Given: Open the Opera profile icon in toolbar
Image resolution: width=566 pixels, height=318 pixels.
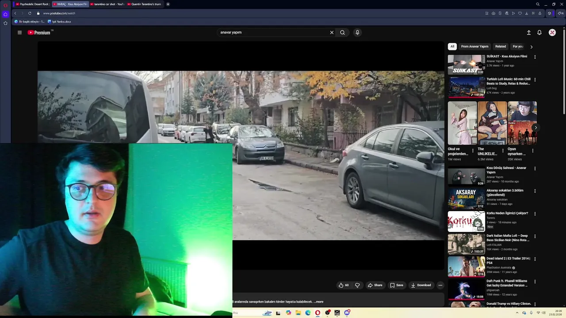Looking at the screenshot, I should pyautogui.click(x=540, y=13).
